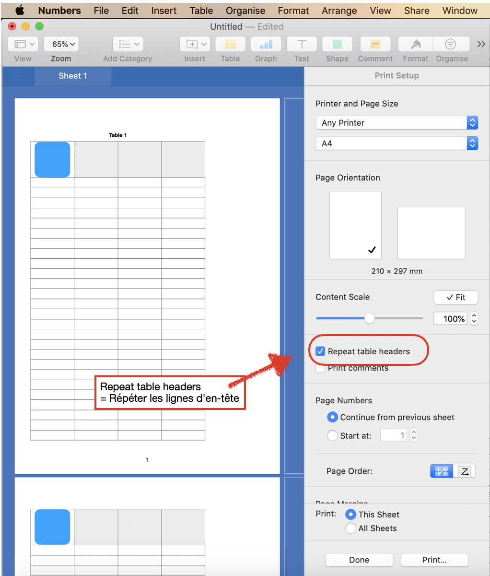The image size is (490, 576).
Task: Click the Start at page number field
Action: point(394,435)
